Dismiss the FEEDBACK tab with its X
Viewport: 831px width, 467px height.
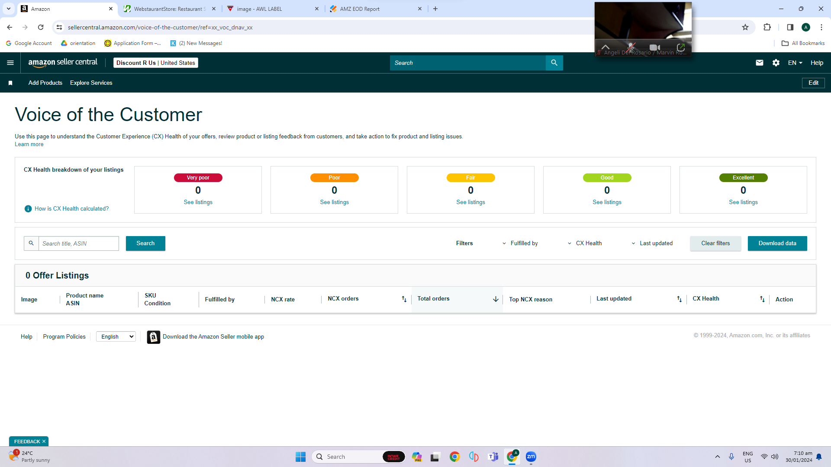click(x=44, y=441)
